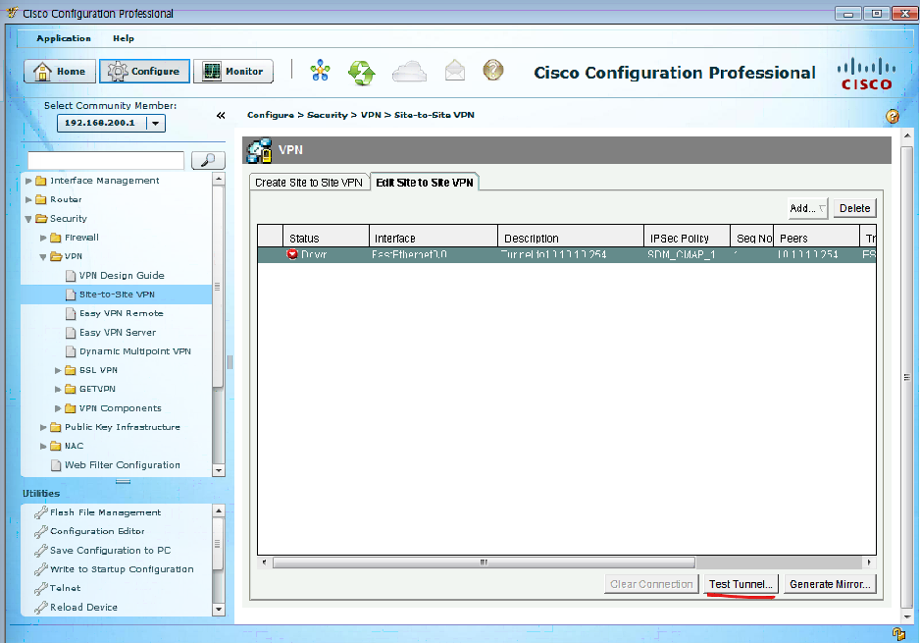This screenshot has height=643, width=920.
Task: Select Site-to-Site VPN tree item
Action: [116, 295]
